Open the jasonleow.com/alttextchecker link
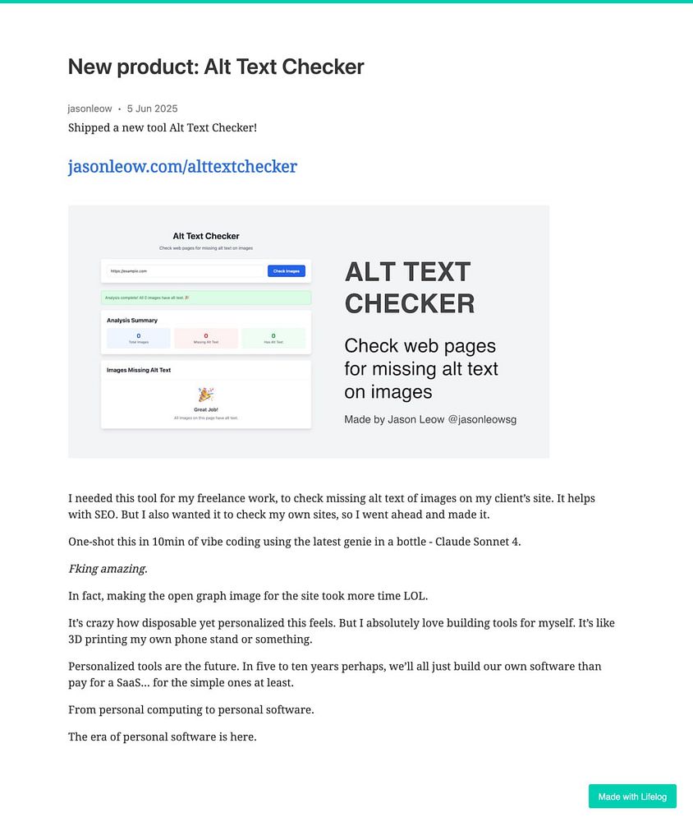This screenshot has width=693, height=822. (x=182, y=167)
